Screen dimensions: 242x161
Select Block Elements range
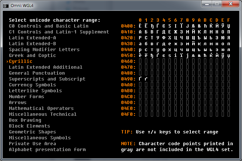point(30,126)
